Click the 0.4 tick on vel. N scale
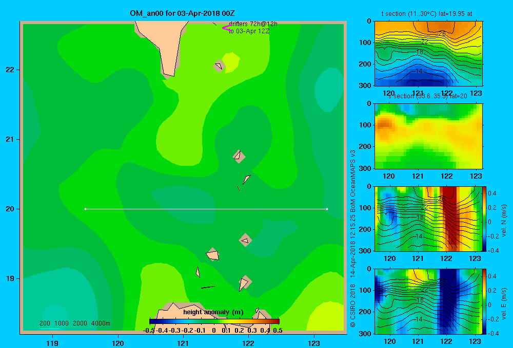The image size is (513, 348). pos(492,193)
